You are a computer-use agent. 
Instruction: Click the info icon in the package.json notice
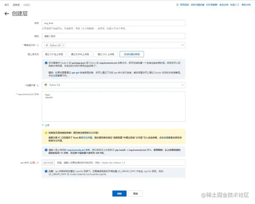[x=46, y=63]
